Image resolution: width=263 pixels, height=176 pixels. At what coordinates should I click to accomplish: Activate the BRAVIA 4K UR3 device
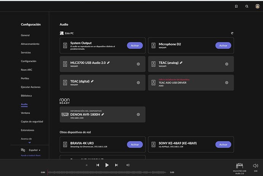click(x=135, y=144)
